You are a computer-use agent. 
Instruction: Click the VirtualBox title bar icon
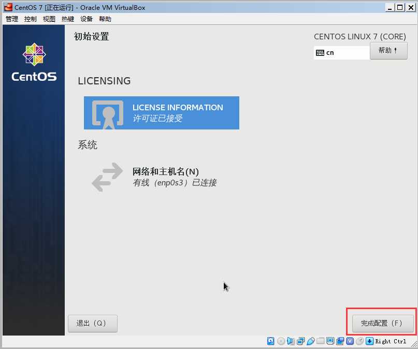pyautogui.click(x=8, y=7)
